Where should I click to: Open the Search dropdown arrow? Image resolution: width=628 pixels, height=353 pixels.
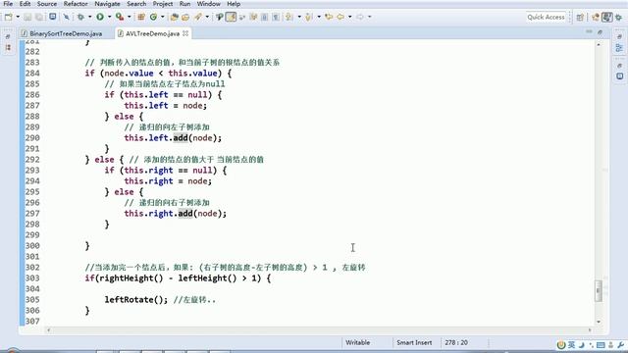click(x=207, y=17)
